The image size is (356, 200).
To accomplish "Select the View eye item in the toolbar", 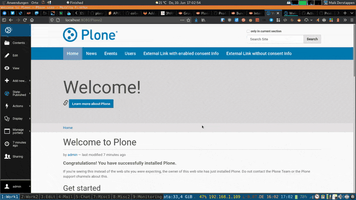I will [16, 68].
